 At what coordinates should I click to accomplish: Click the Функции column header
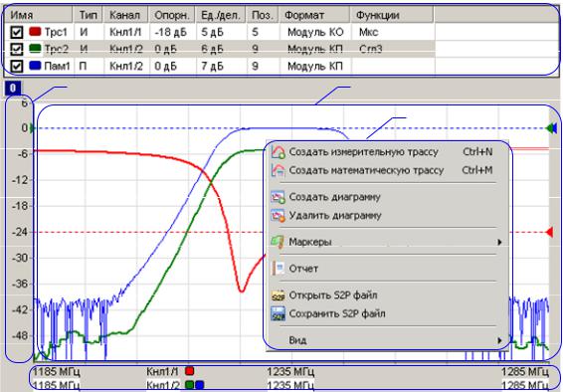[392, 15]
